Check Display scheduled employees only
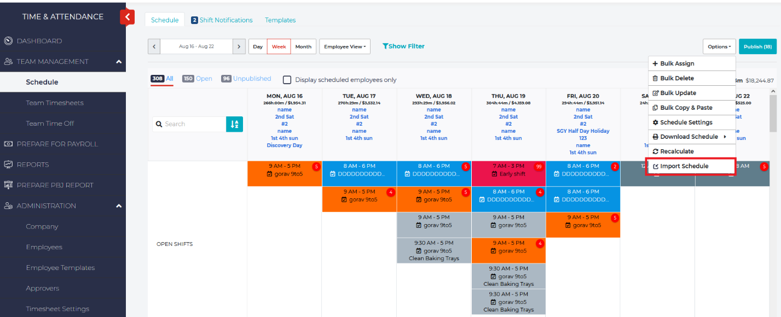This screenshot has height=317, width=781. 287,80
